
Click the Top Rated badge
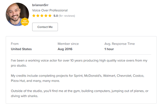tap(25, 22)
